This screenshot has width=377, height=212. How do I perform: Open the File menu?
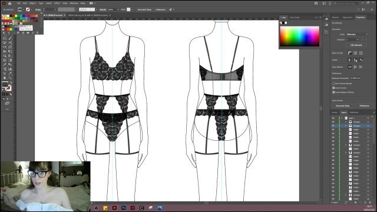(18, 4)
